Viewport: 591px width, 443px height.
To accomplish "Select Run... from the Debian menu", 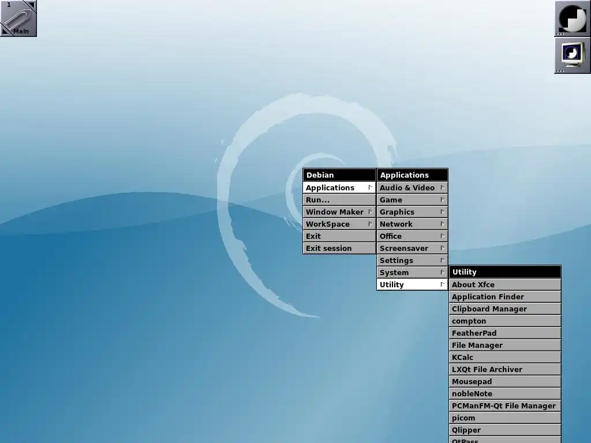I will [x=339, y=200].
